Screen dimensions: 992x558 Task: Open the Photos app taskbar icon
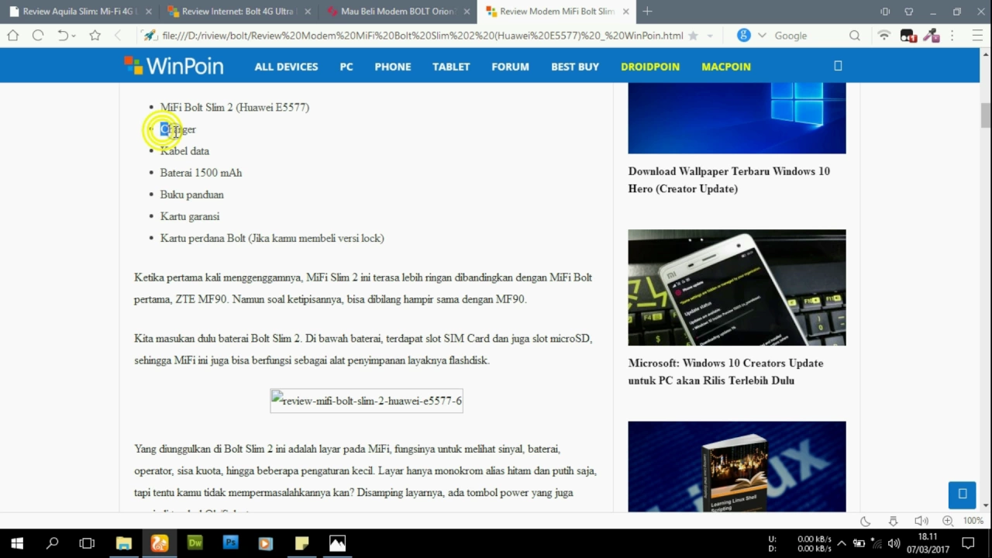(337, 543)
